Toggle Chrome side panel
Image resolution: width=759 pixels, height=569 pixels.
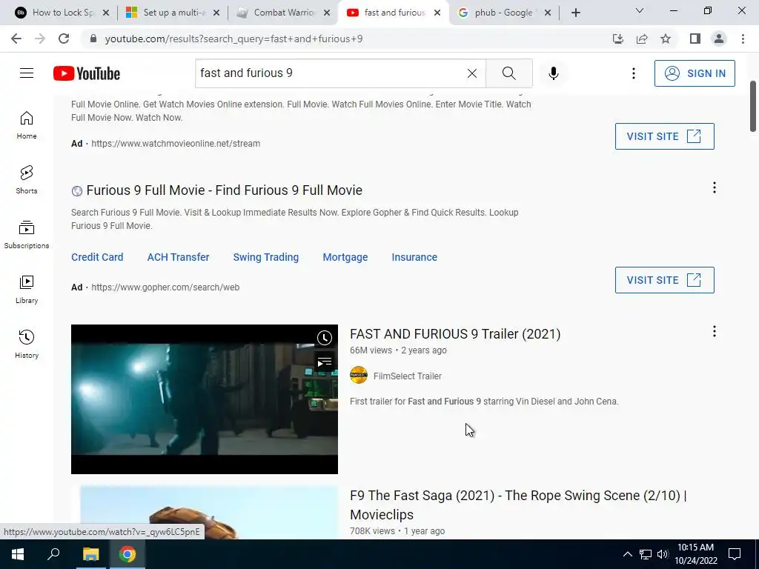(x=695, y=39)
